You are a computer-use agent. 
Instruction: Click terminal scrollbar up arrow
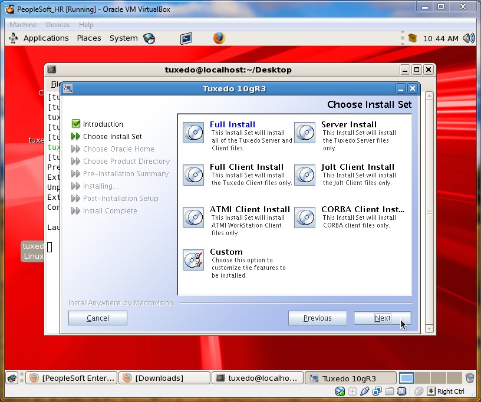[429, 96]
